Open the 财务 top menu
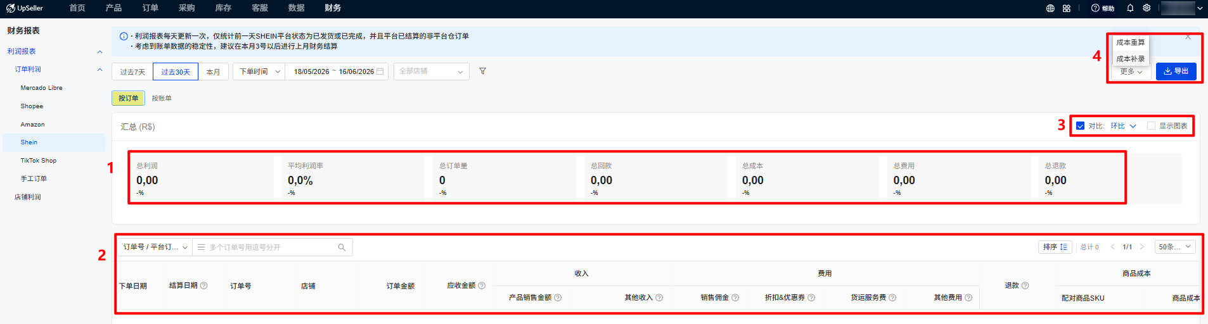This screenshot has height=324, width=1208. pyautogui.click(x=333, y=8)
